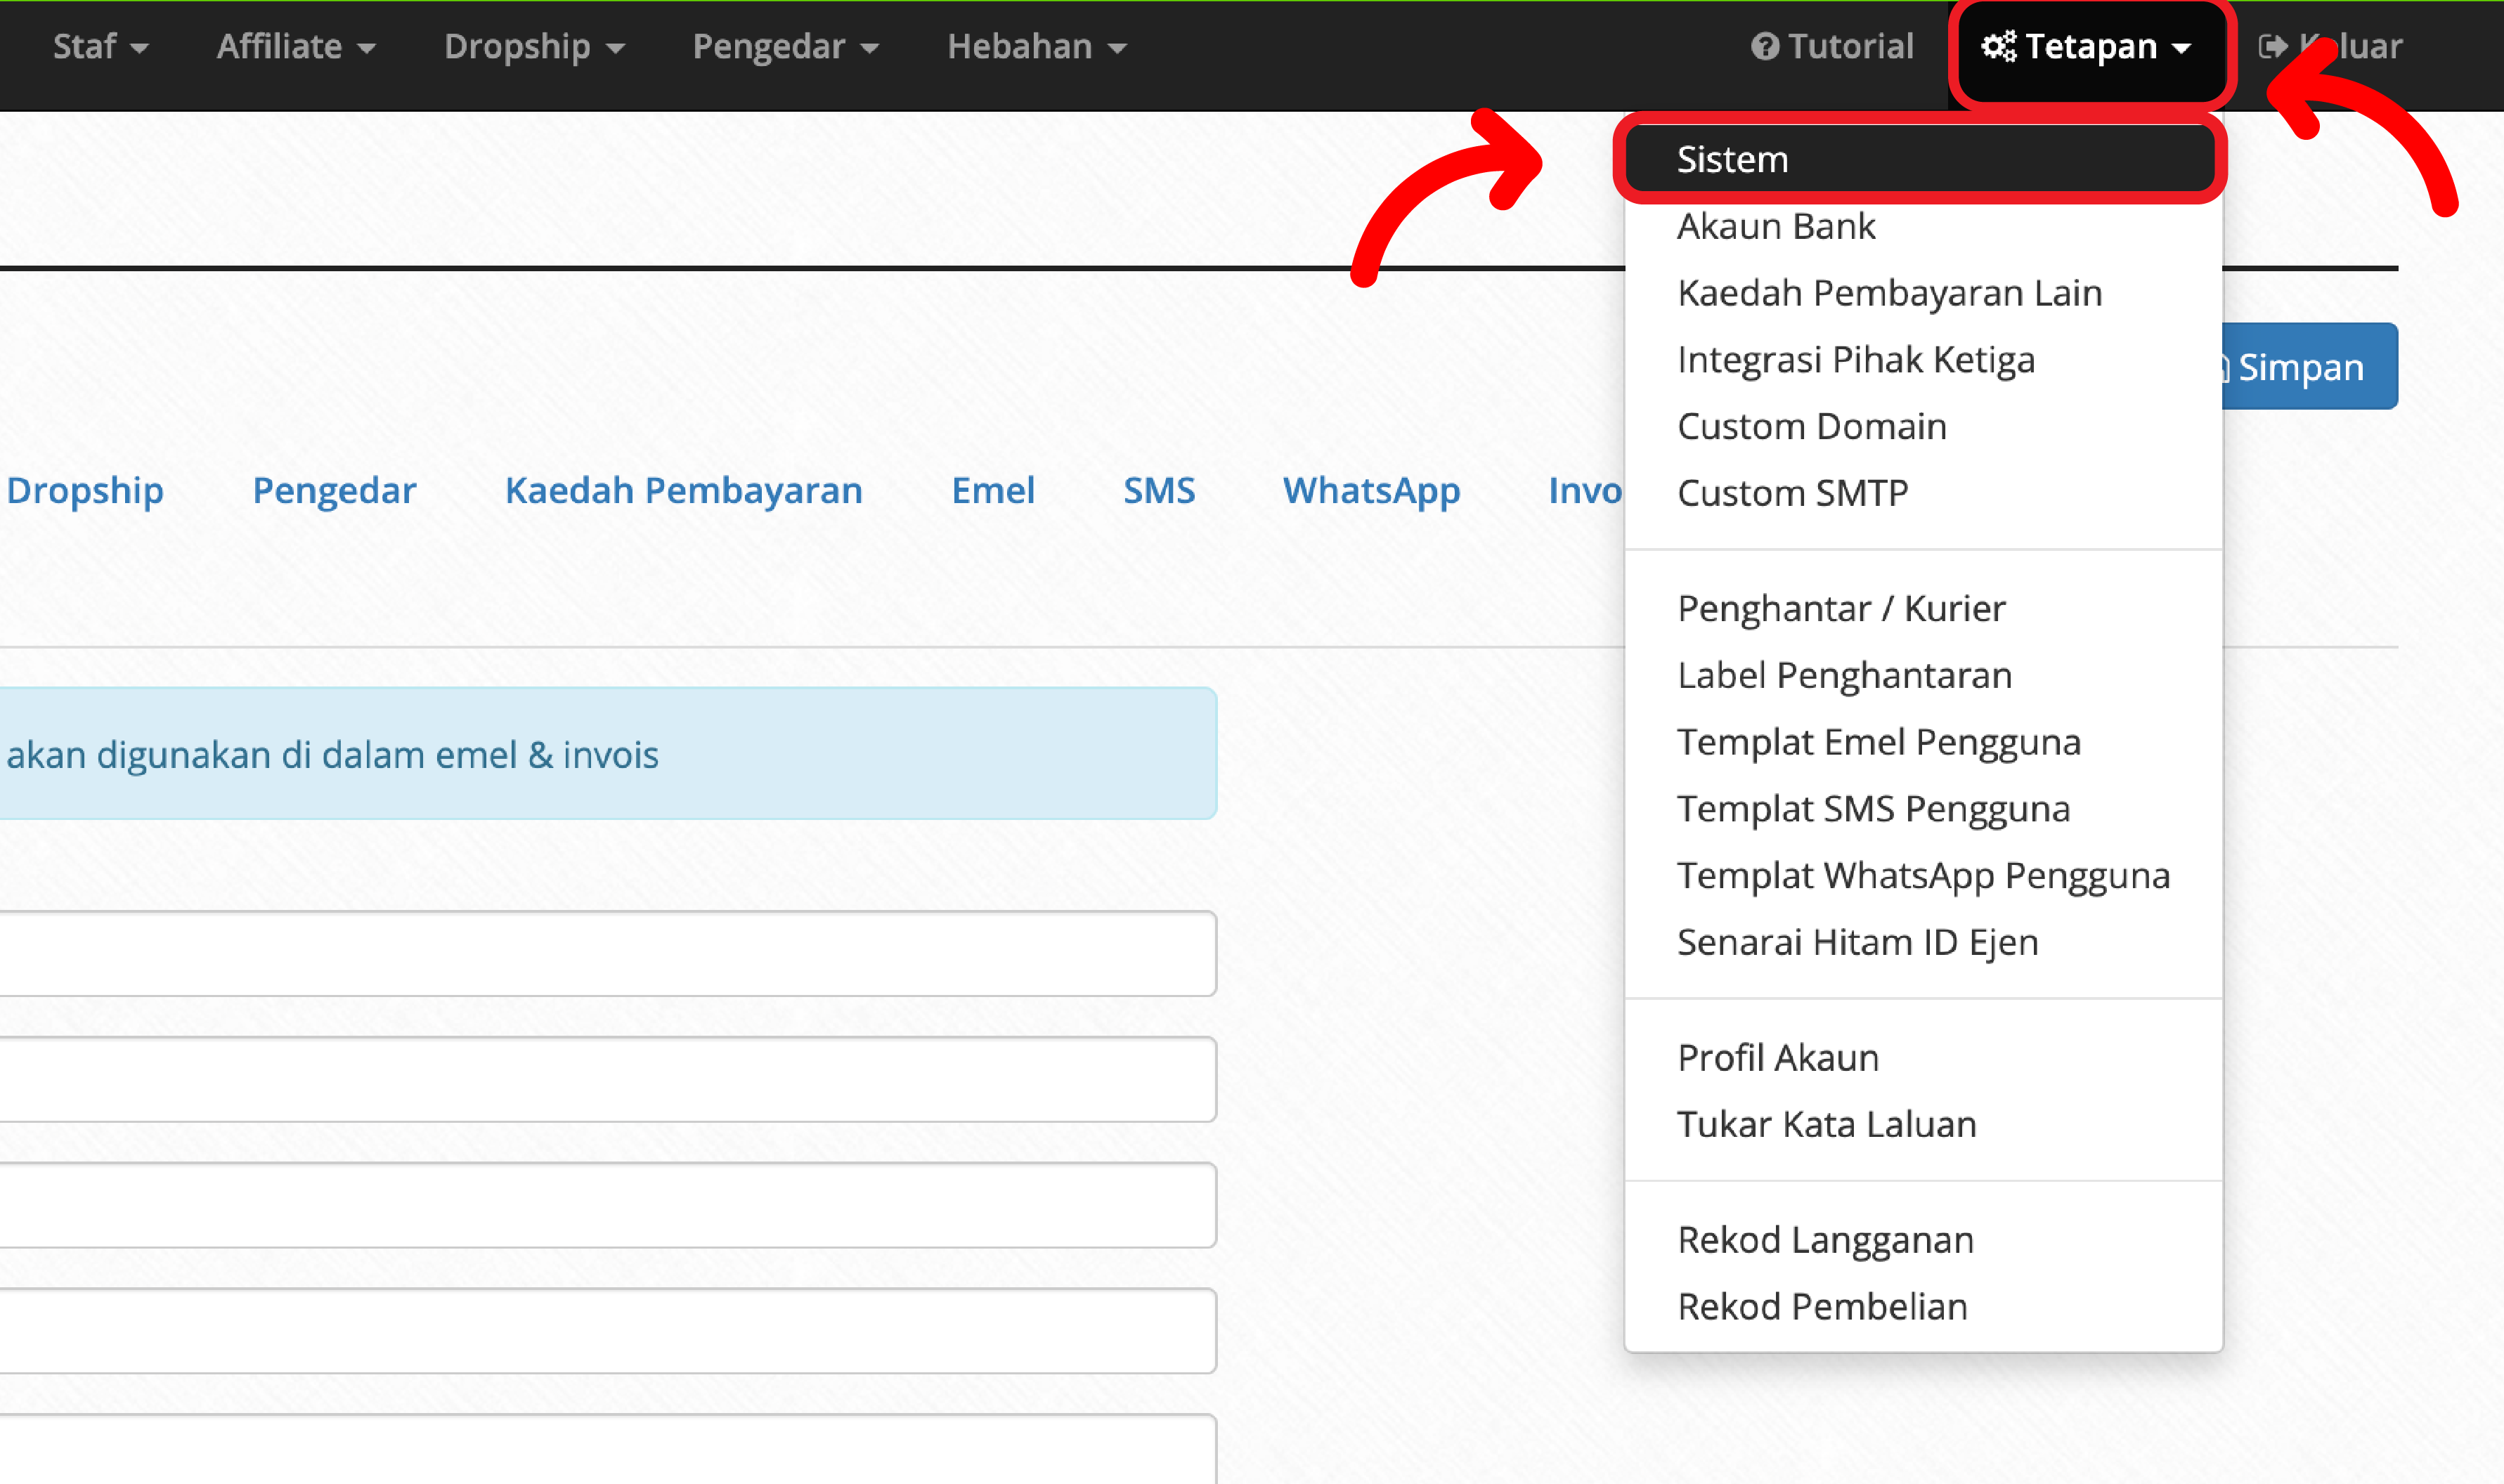Select Custom SMTP menu item
2504x1484 pixels.
click(x=1792, y=493)
